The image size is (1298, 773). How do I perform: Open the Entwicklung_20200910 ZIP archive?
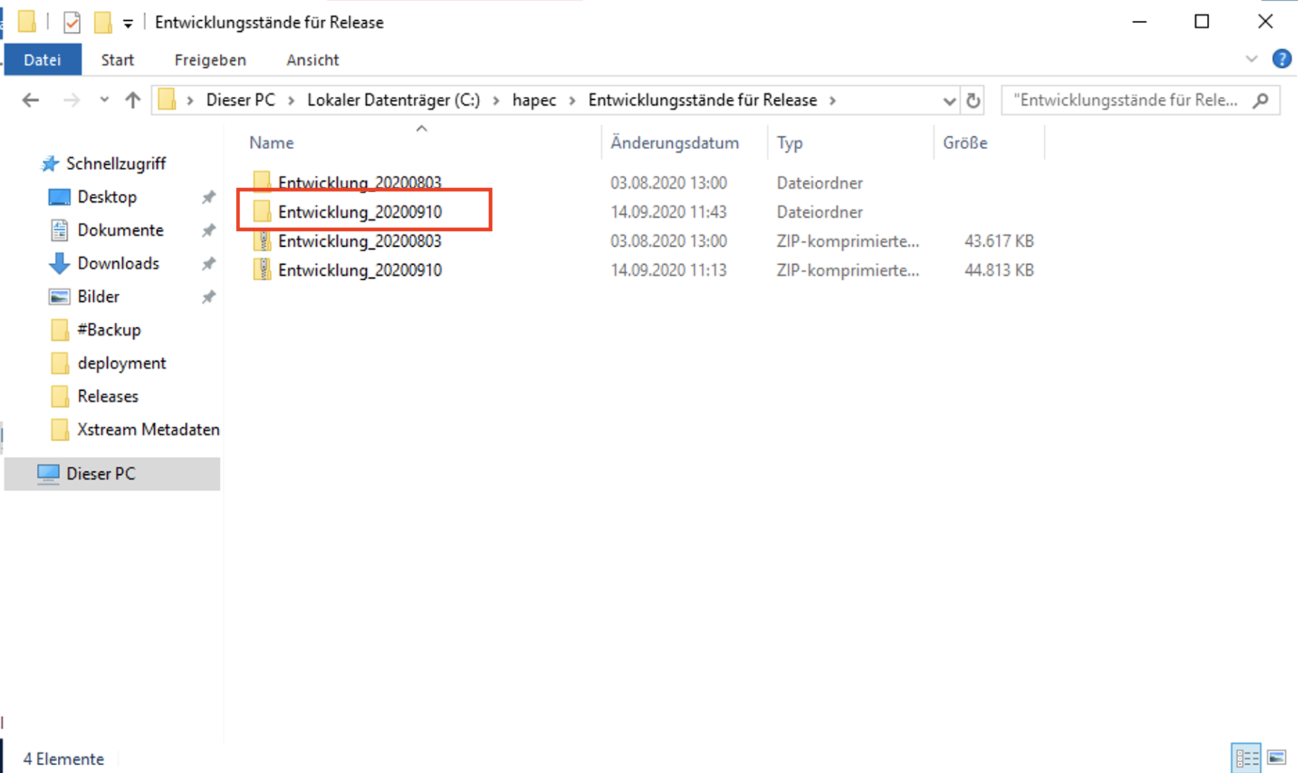(x=360, y=271)
